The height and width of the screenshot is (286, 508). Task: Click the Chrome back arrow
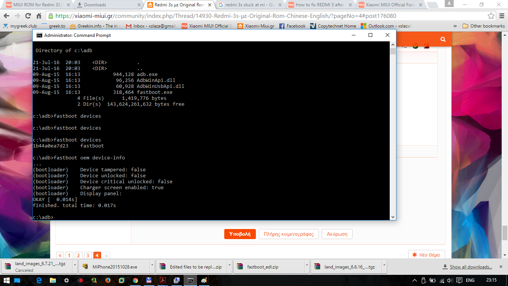coord(7,16)
